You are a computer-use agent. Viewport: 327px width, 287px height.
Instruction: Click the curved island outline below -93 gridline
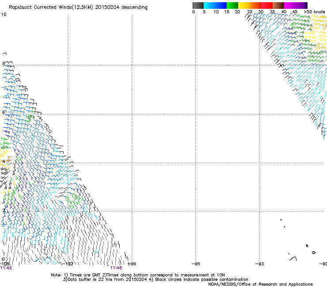[293, 259]
